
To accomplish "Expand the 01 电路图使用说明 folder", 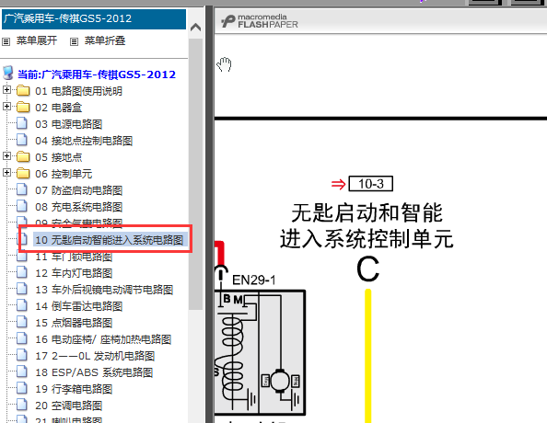I will 6,90.
